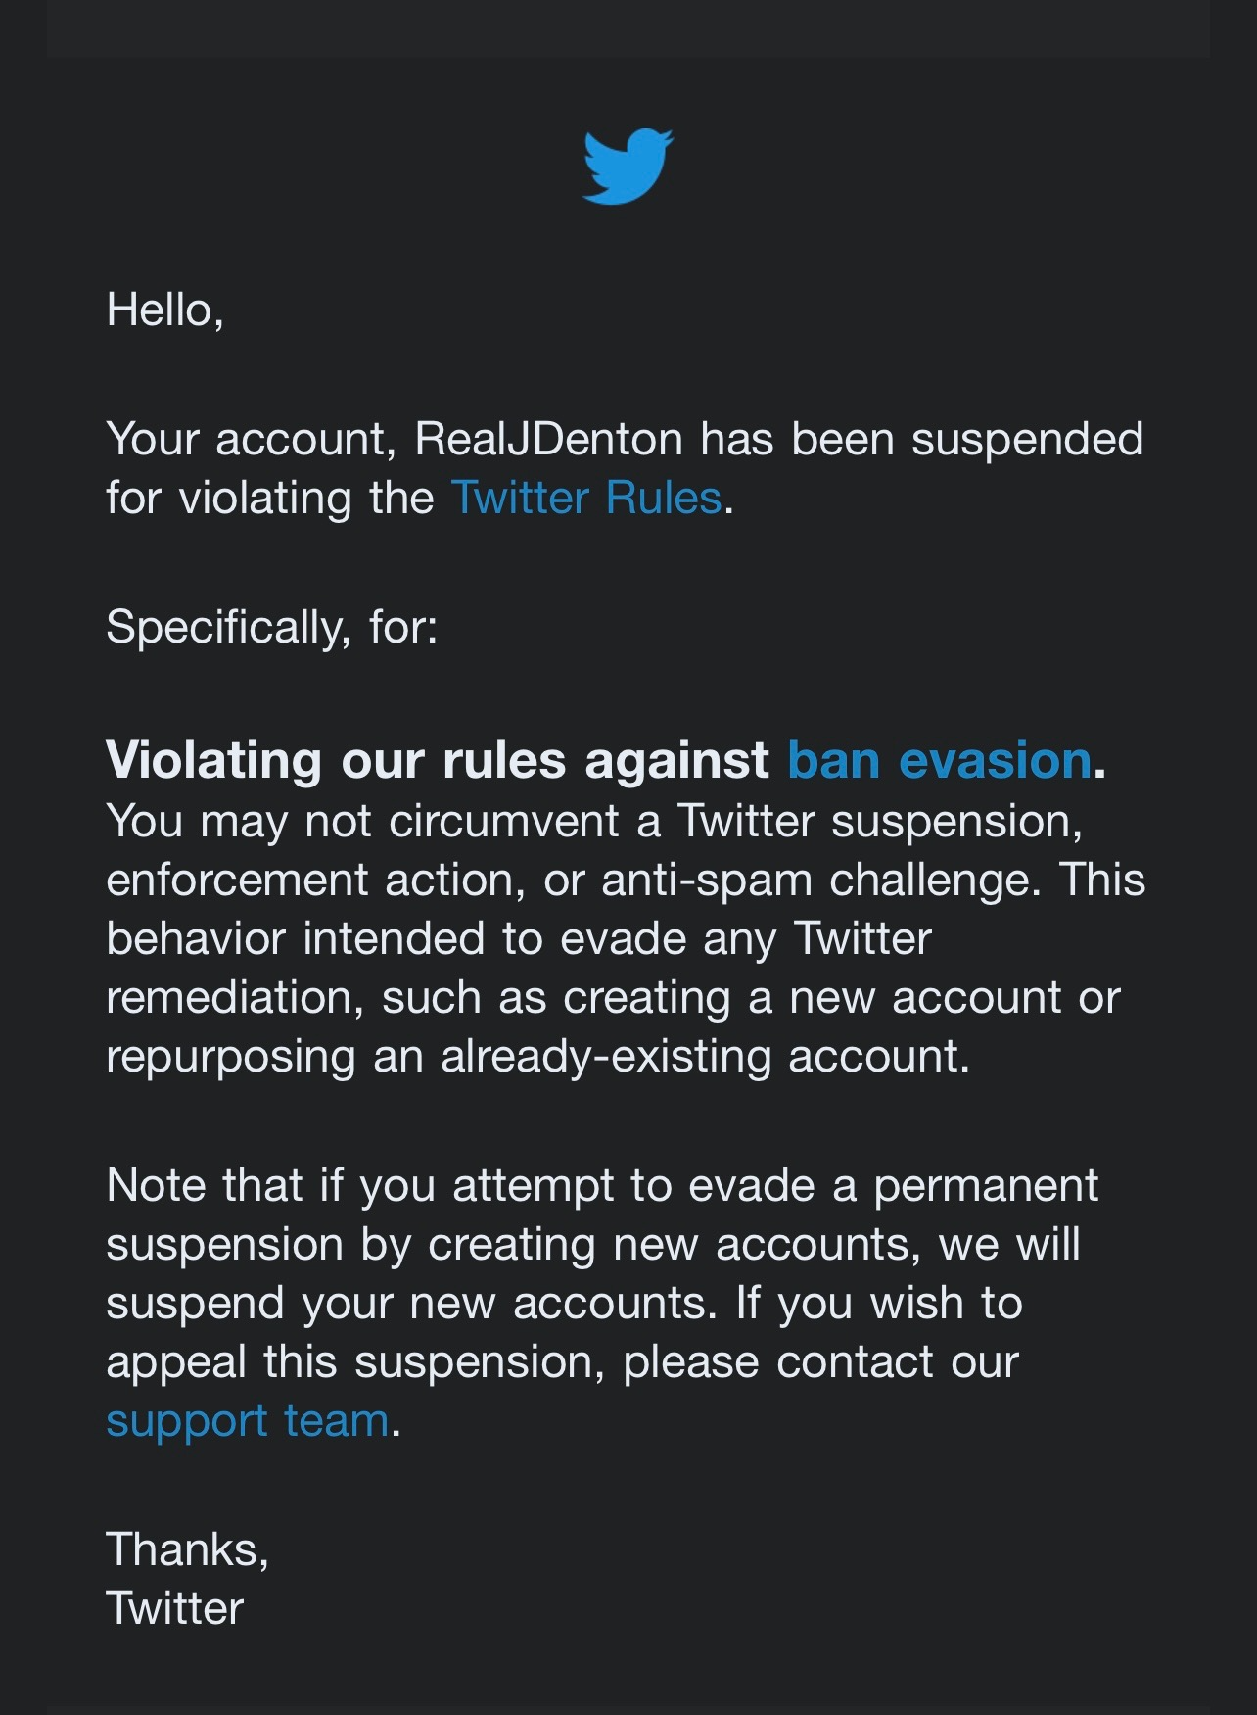Click the word 'permanent' in the note
This screenshot has width=1257, height=1715.
tap(985, 1185)
